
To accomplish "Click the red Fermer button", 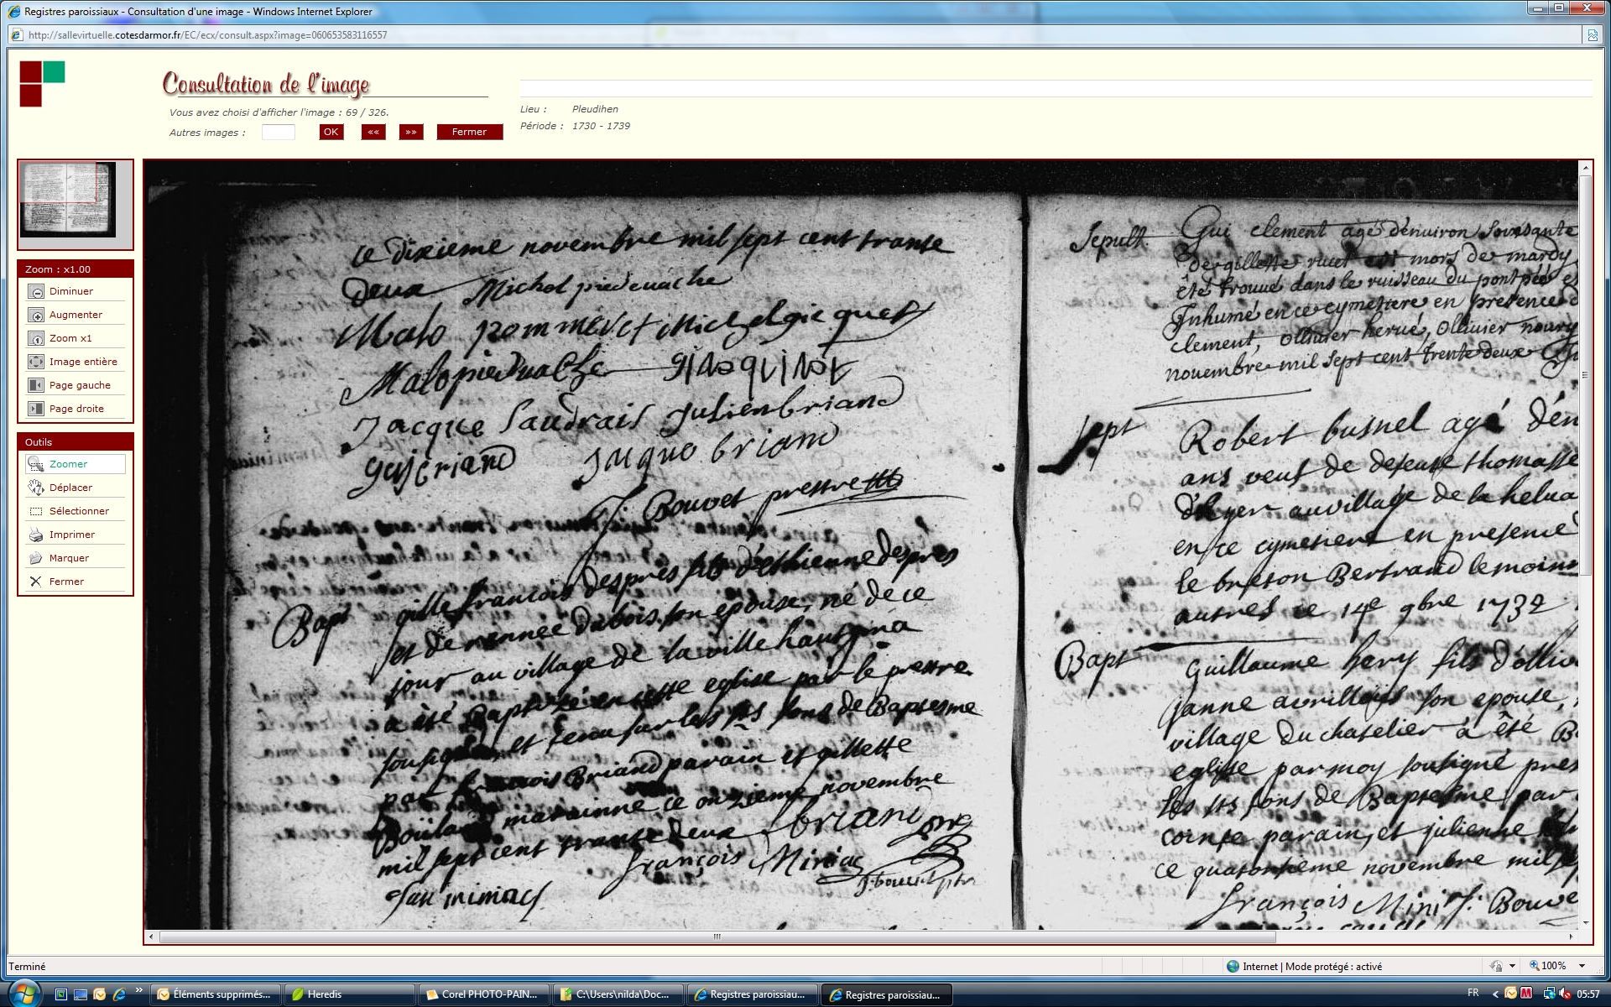I will tap(469, 132).
